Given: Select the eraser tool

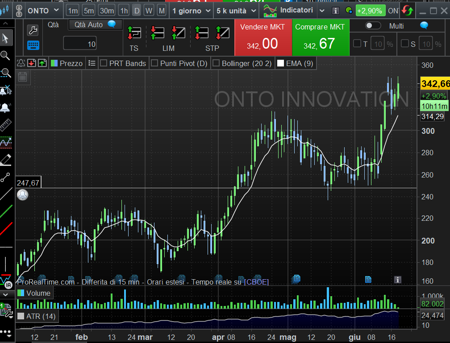Looking at the screenshot, I should tap(5, 160).
